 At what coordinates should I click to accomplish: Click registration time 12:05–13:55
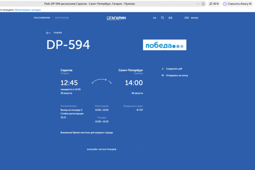102,110
